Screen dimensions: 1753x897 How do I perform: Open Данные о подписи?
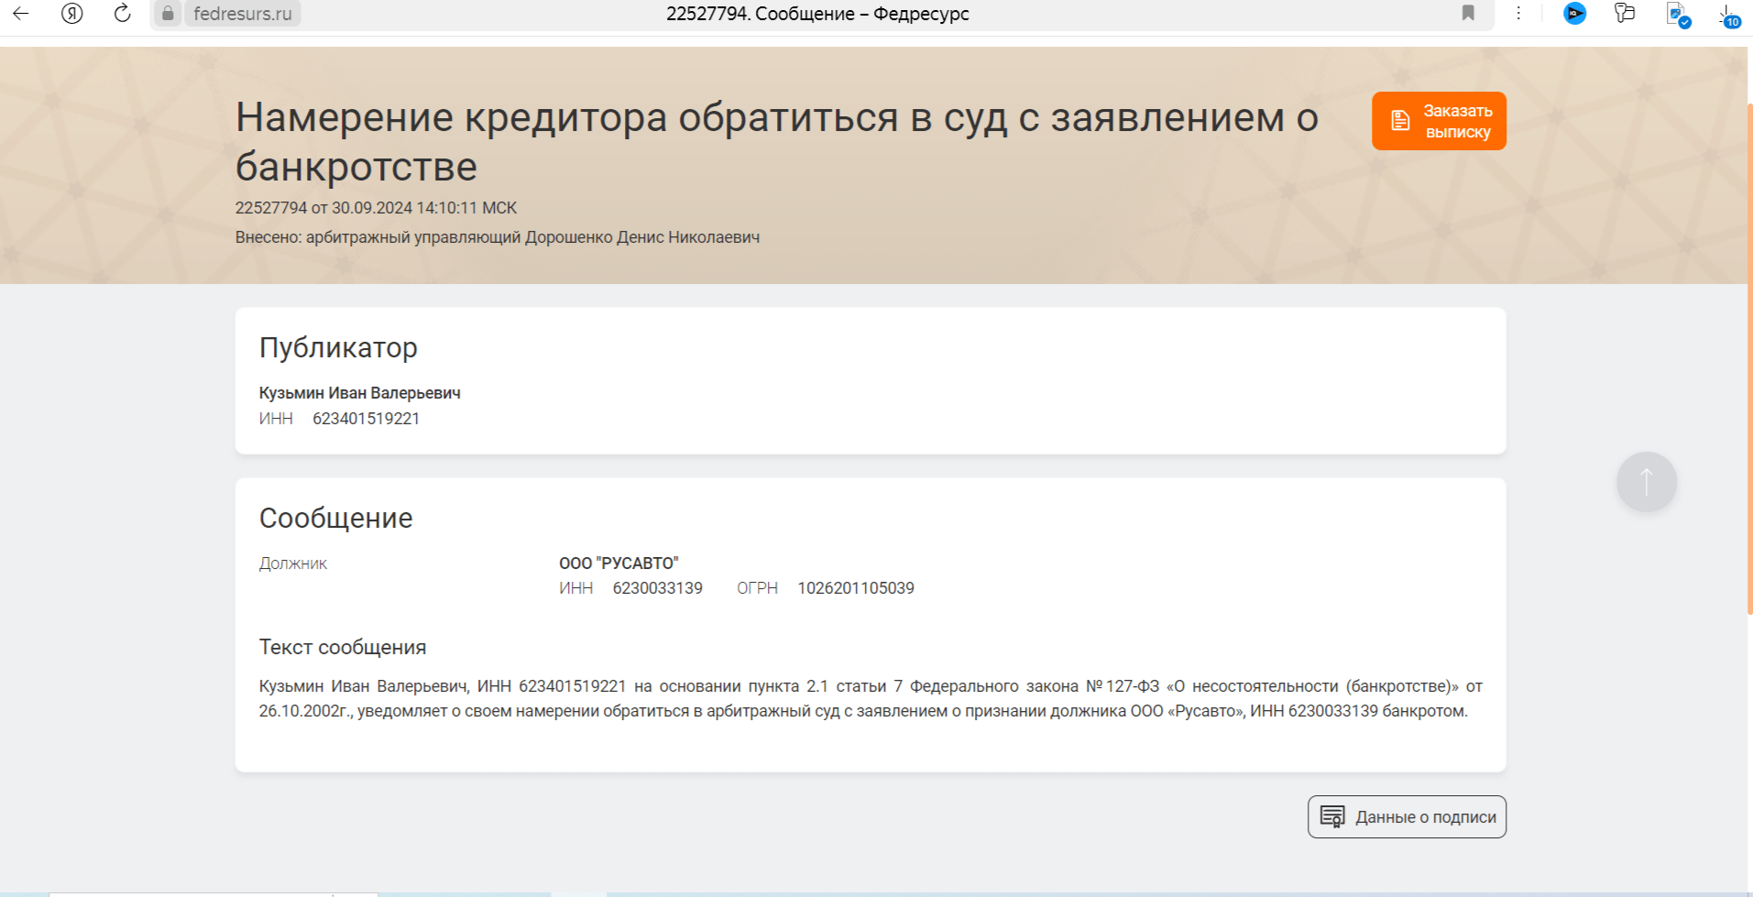click(1407, 815)
